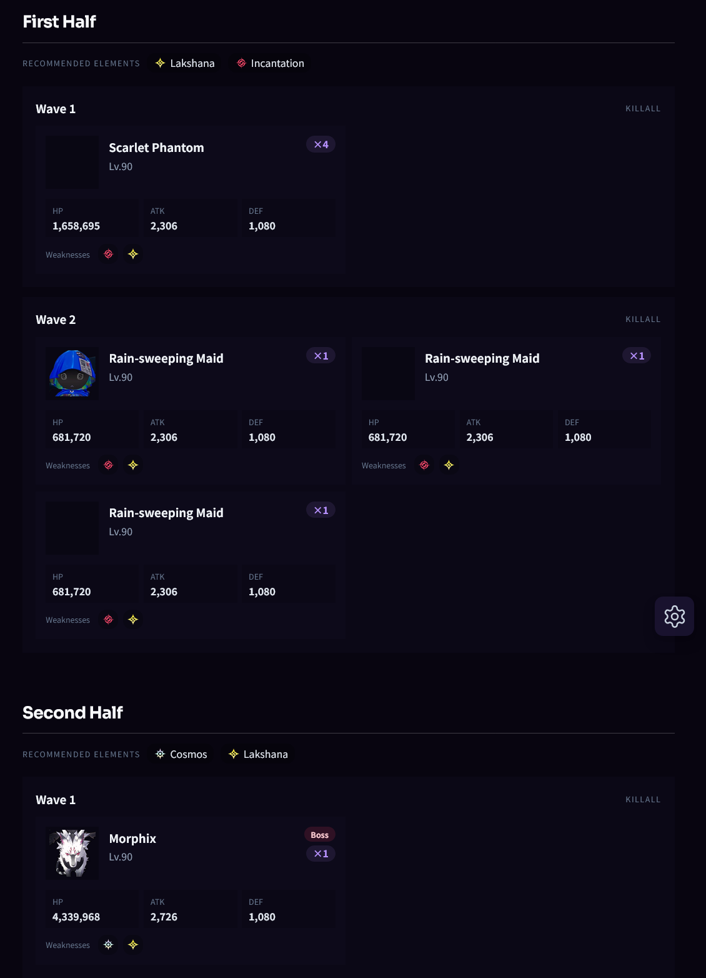Select the Scarlet Phantom enemy name
The width and height of the screenshot is (706, 978).
[x=156, y=148]
